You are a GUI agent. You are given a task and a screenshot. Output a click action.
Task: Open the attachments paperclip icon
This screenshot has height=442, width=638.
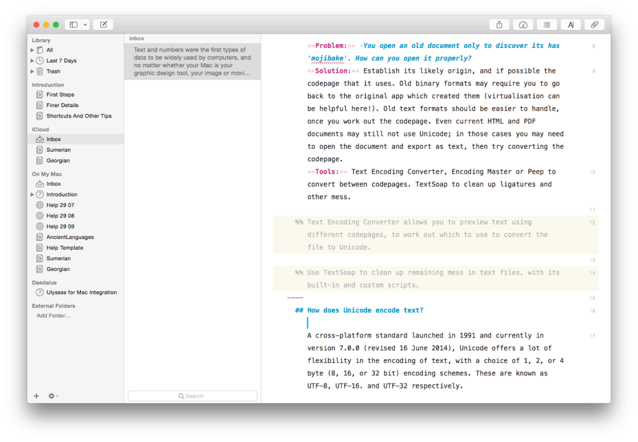[594, 25]
